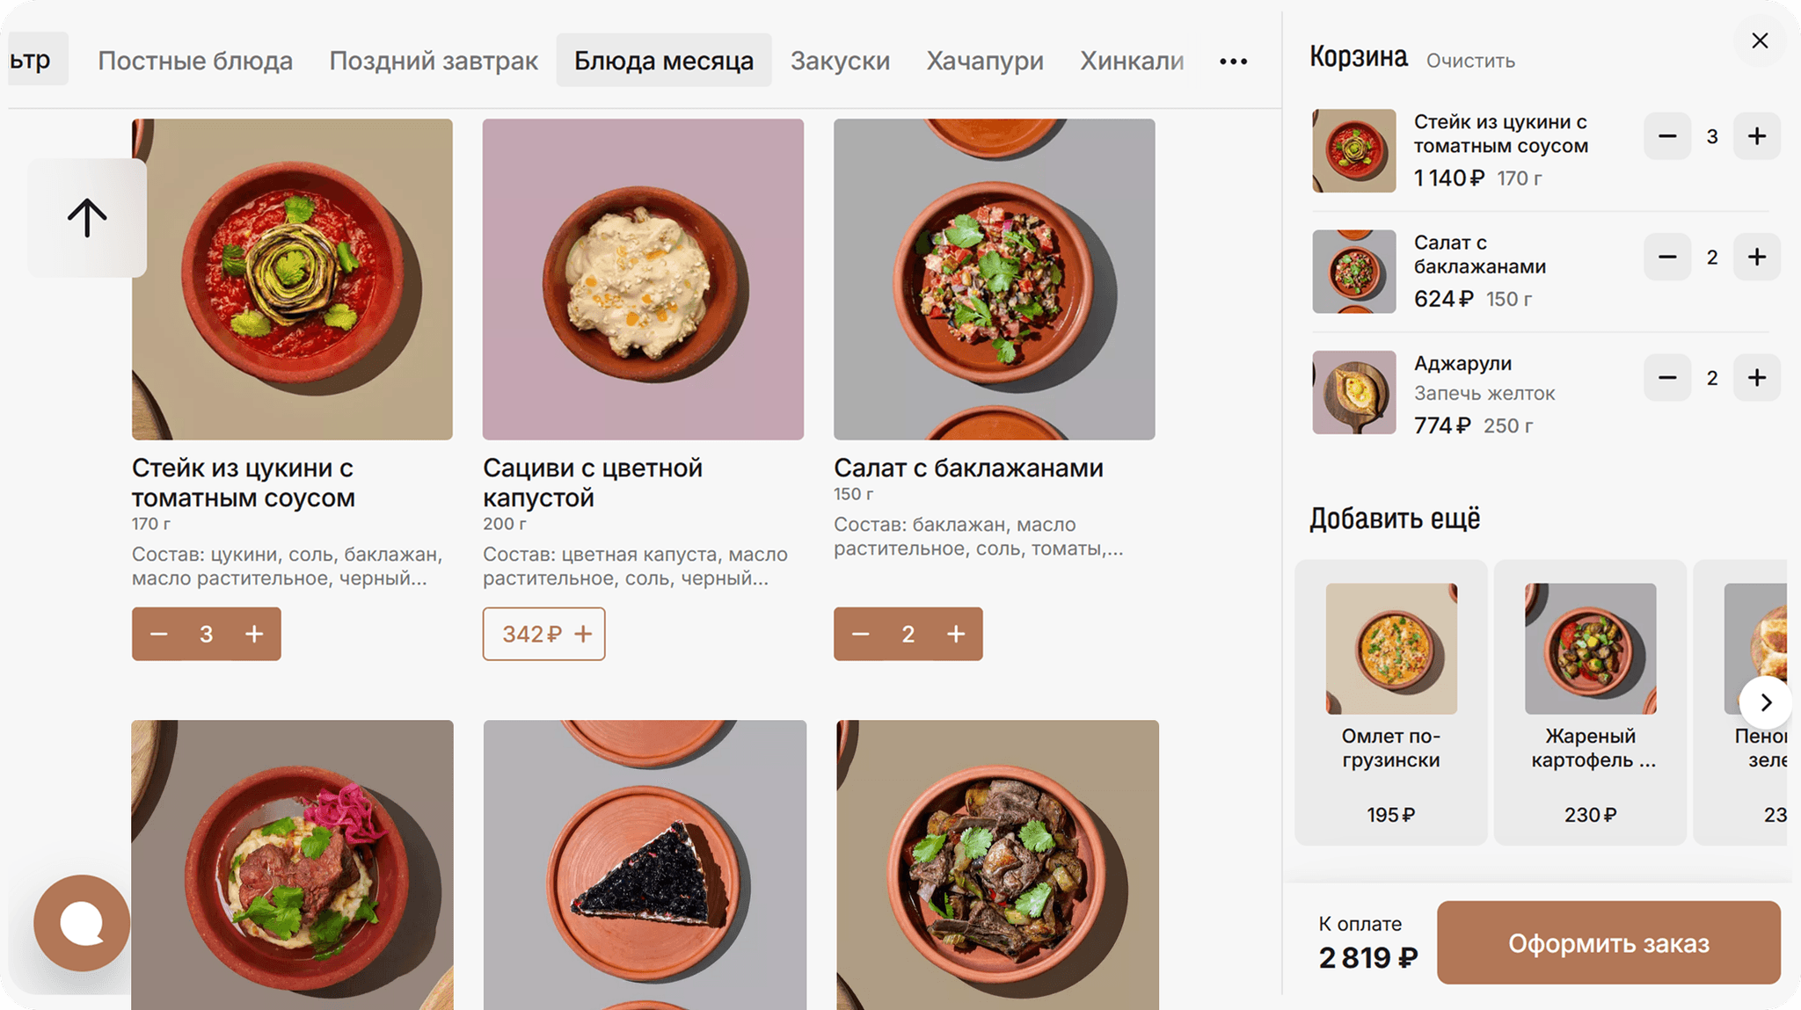Select Жареный картофель suggestion thumbnail
This screenshot has width=1801, height=1010.
tap(1590, 649)
